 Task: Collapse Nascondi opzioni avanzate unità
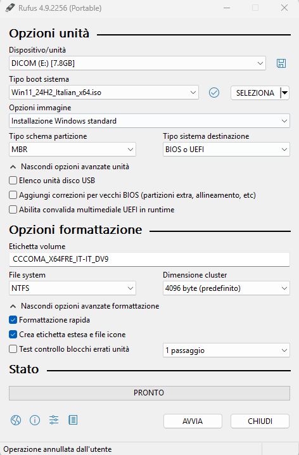click(69, 167)
